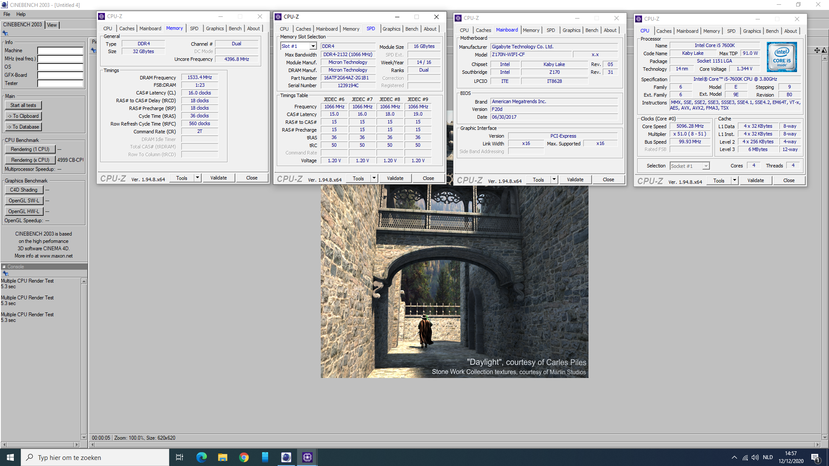
Task: Click the To Clipboard button
Action: (23, 116)
